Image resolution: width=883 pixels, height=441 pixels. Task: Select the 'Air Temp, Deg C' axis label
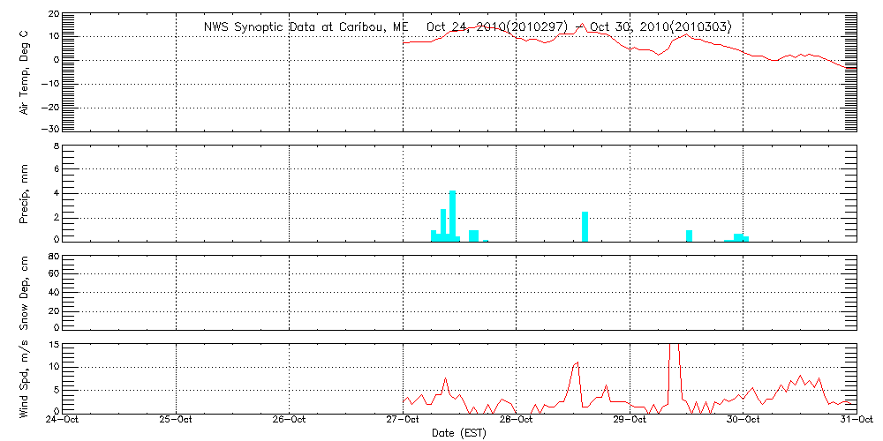click(x=25, y=72)
